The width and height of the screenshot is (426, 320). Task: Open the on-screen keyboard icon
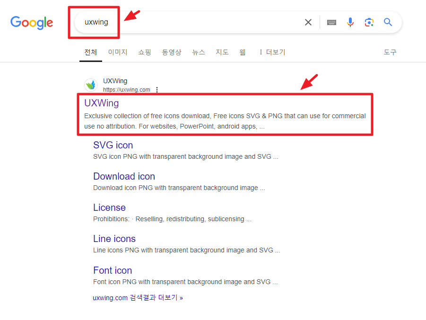pyautogui.click(x=331, y=22)
